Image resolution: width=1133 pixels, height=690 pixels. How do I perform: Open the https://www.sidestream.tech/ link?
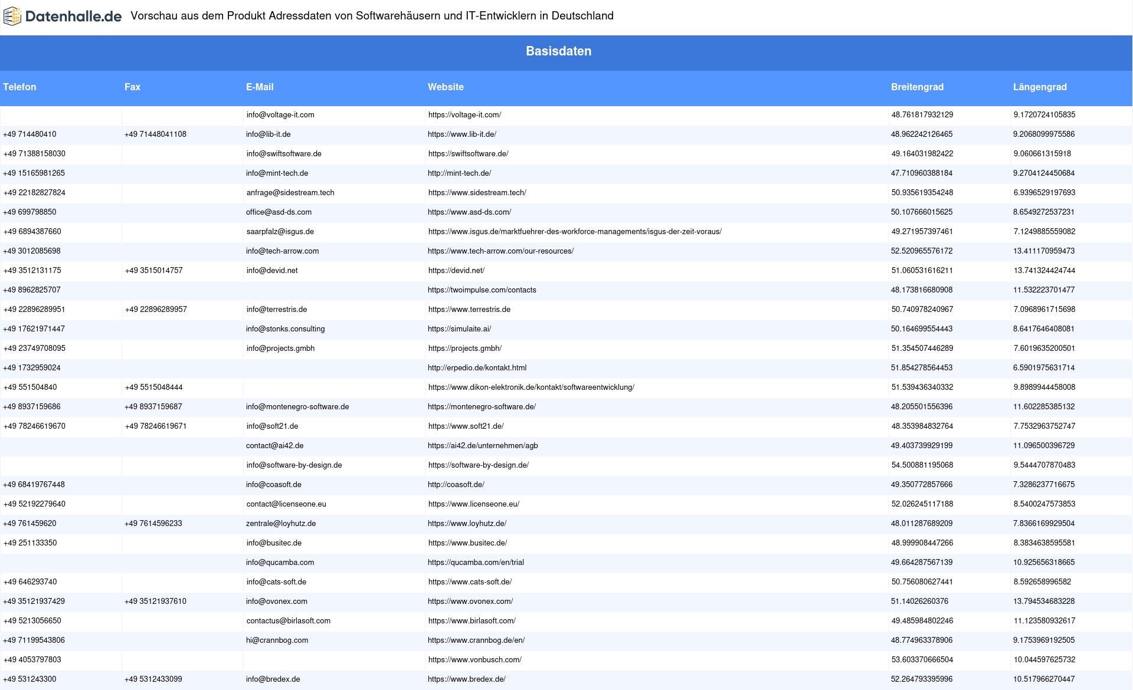coord(477,193)
